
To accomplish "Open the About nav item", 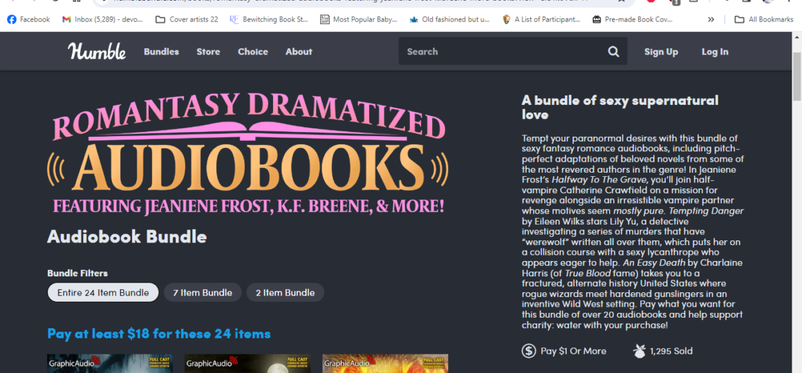I will [x=299, y=52].
